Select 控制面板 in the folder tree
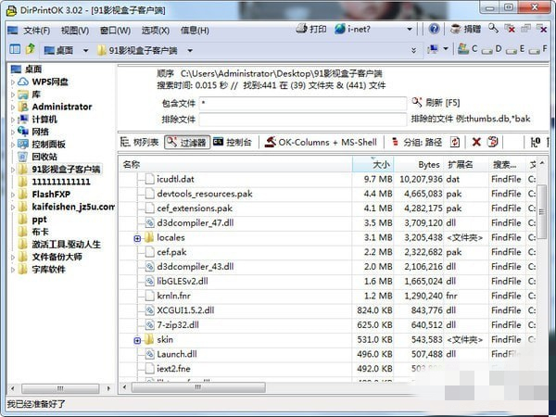556x417 pixels. (48, 144)
